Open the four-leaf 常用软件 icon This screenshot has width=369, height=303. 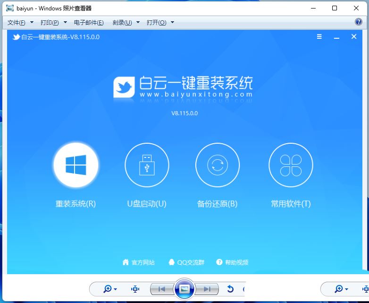pyautogui.click(x=291, y=165)
